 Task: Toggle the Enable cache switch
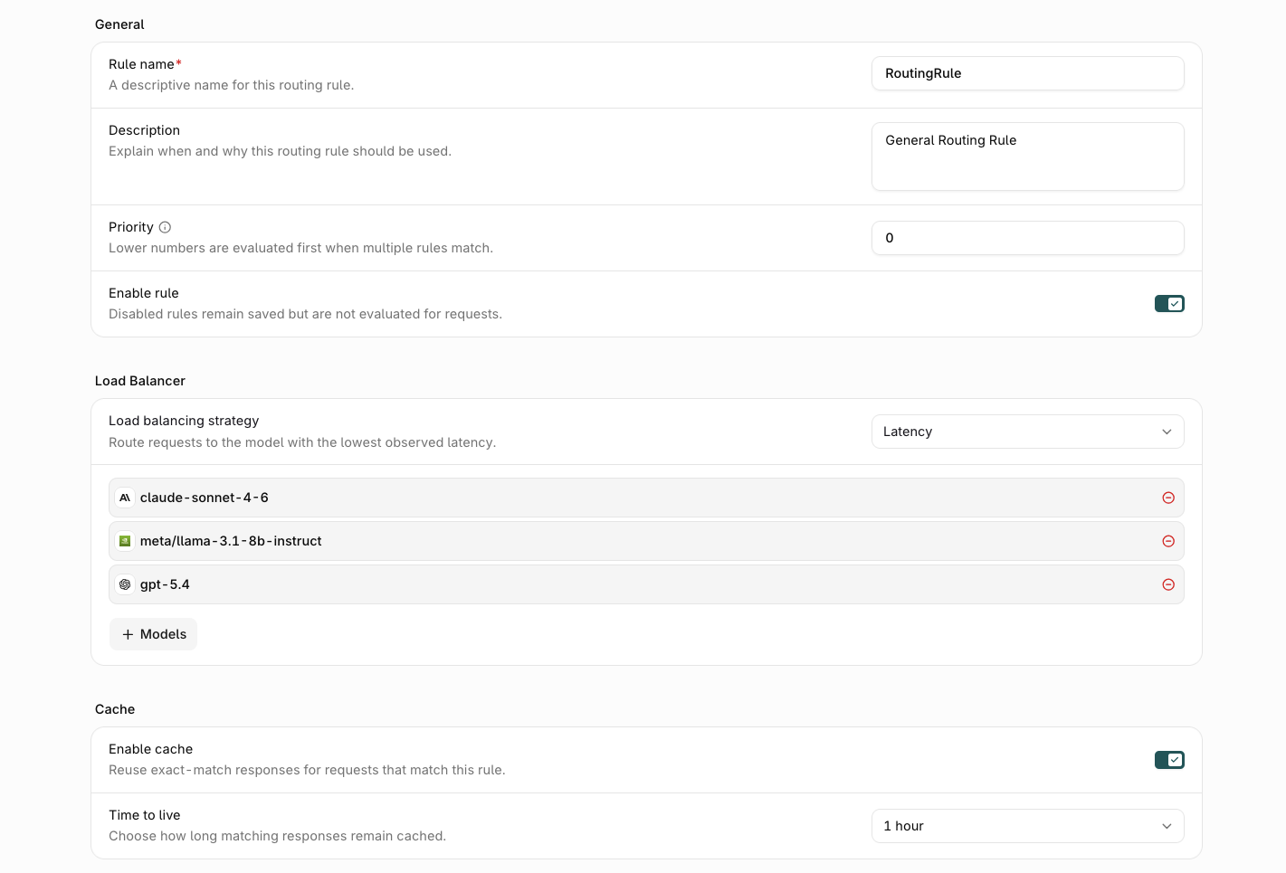1169,760
